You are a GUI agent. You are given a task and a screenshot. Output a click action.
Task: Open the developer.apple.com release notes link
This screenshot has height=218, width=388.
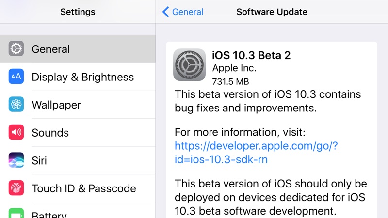[256, 153]
